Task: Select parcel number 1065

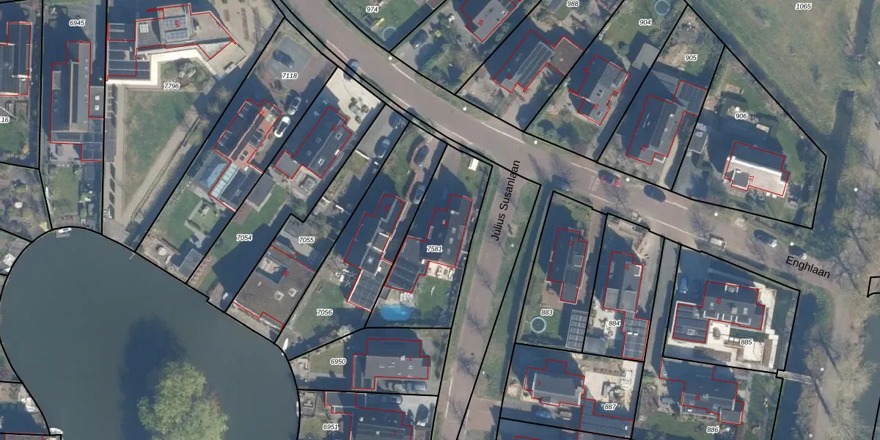Action: [803, 6]
